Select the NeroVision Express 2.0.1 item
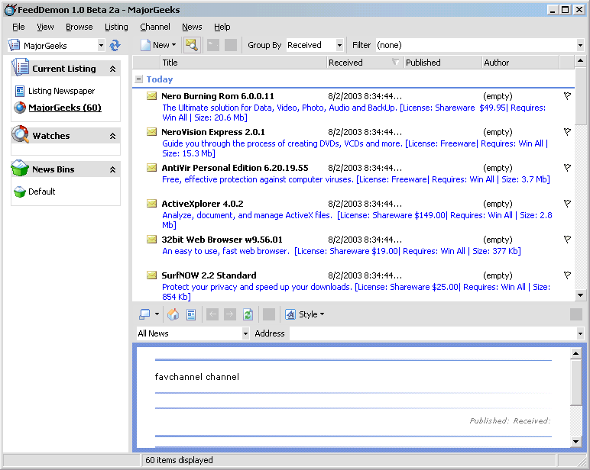This screenshot has width=590, height=470. click(x=213, y=132)
